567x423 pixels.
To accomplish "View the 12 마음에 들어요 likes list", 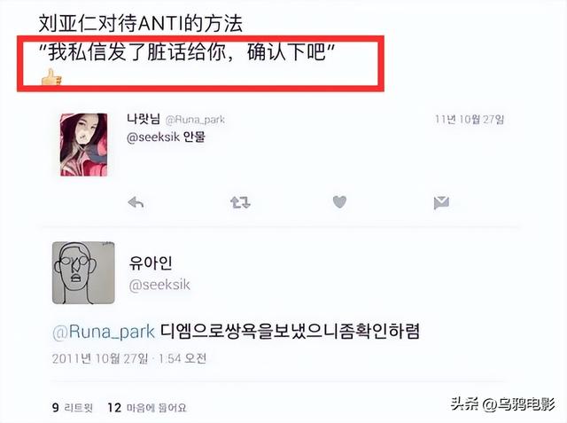I will point(147,408).
